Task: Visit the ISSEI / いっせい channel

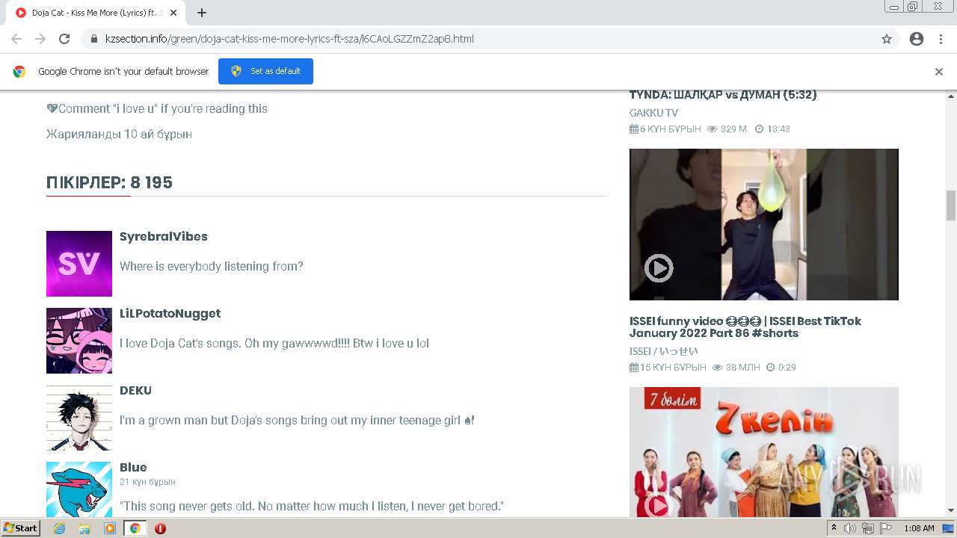Action: click(x=663, y=351)
